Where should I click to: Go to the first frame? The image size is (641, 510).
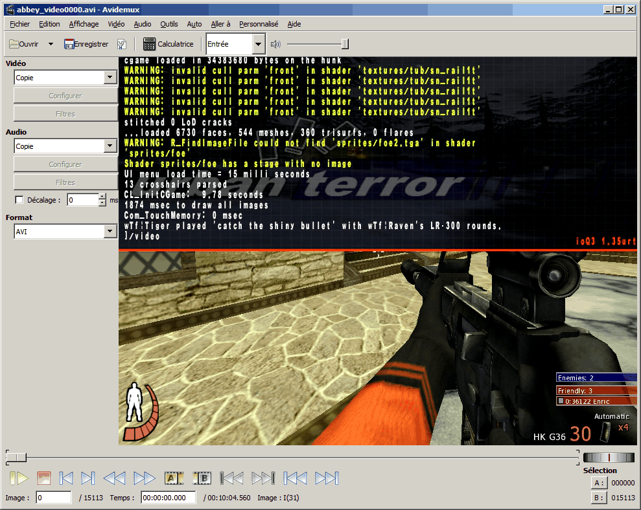[295, 478]
